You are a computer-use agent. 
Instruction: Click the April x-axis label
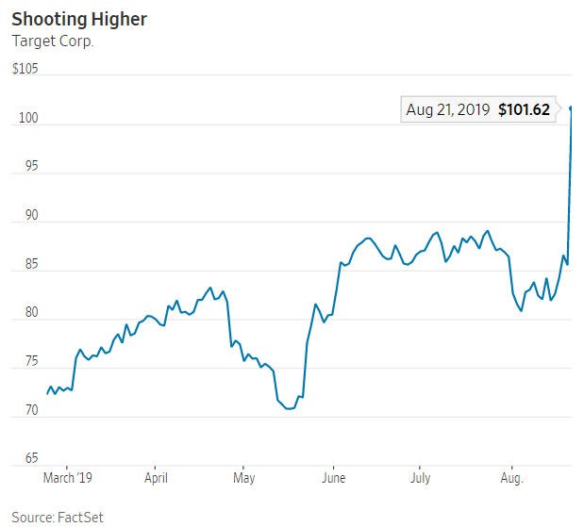[156, 478]
